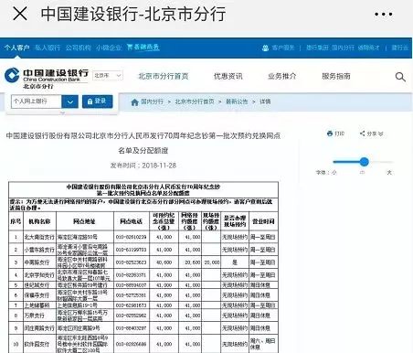
Task: Click the 发布时间：2018-11-28 date text
Action: (143, 166)
